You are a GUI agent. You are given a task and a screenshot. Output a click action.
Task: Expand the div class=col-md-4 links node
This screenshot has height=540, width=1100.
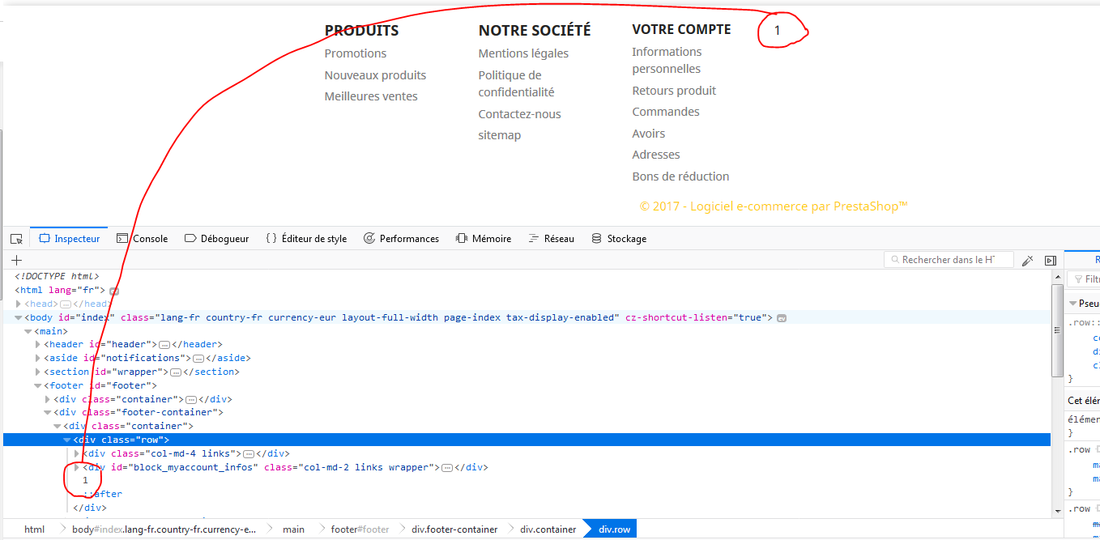(x=77, y=453)
